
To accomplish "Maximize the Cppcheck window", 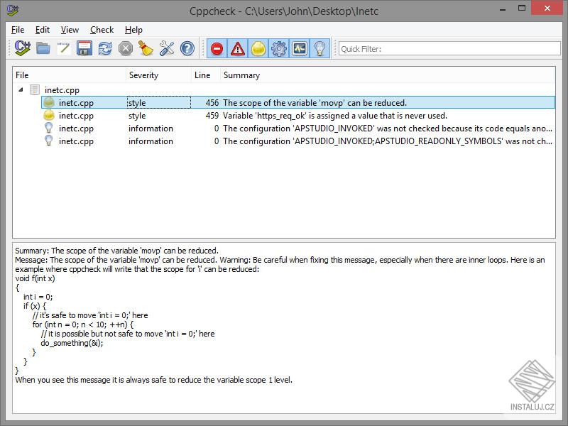I will tap(522, 8).
